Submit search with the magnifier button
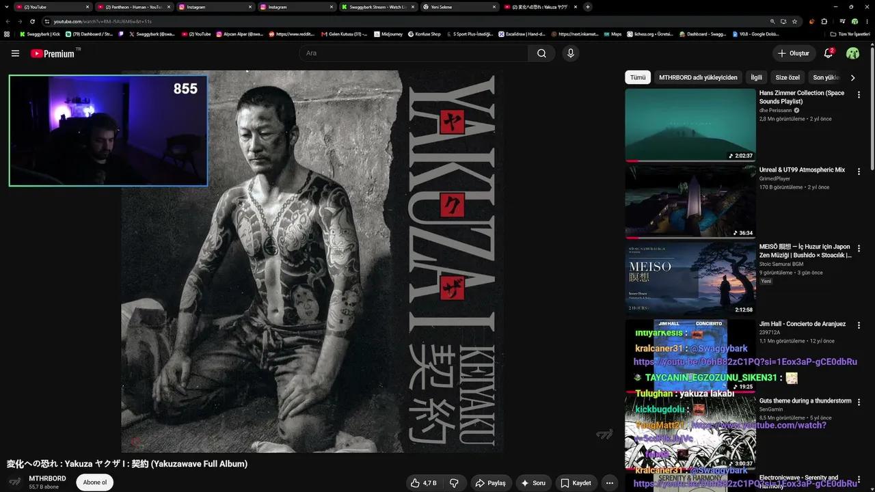This screenshot has width=875, height=492. click(x=541, y=53)
